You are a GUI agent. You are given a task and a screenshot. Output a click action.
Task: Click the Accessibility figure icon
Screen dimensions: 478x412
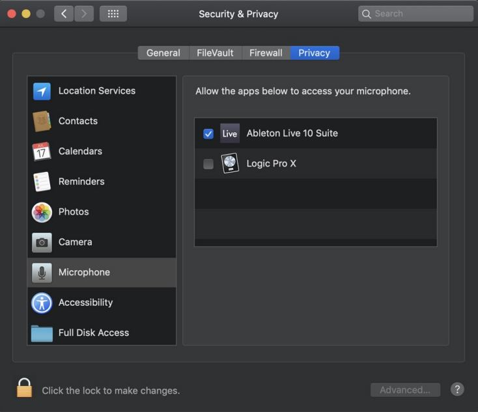[x=42, y=303]
